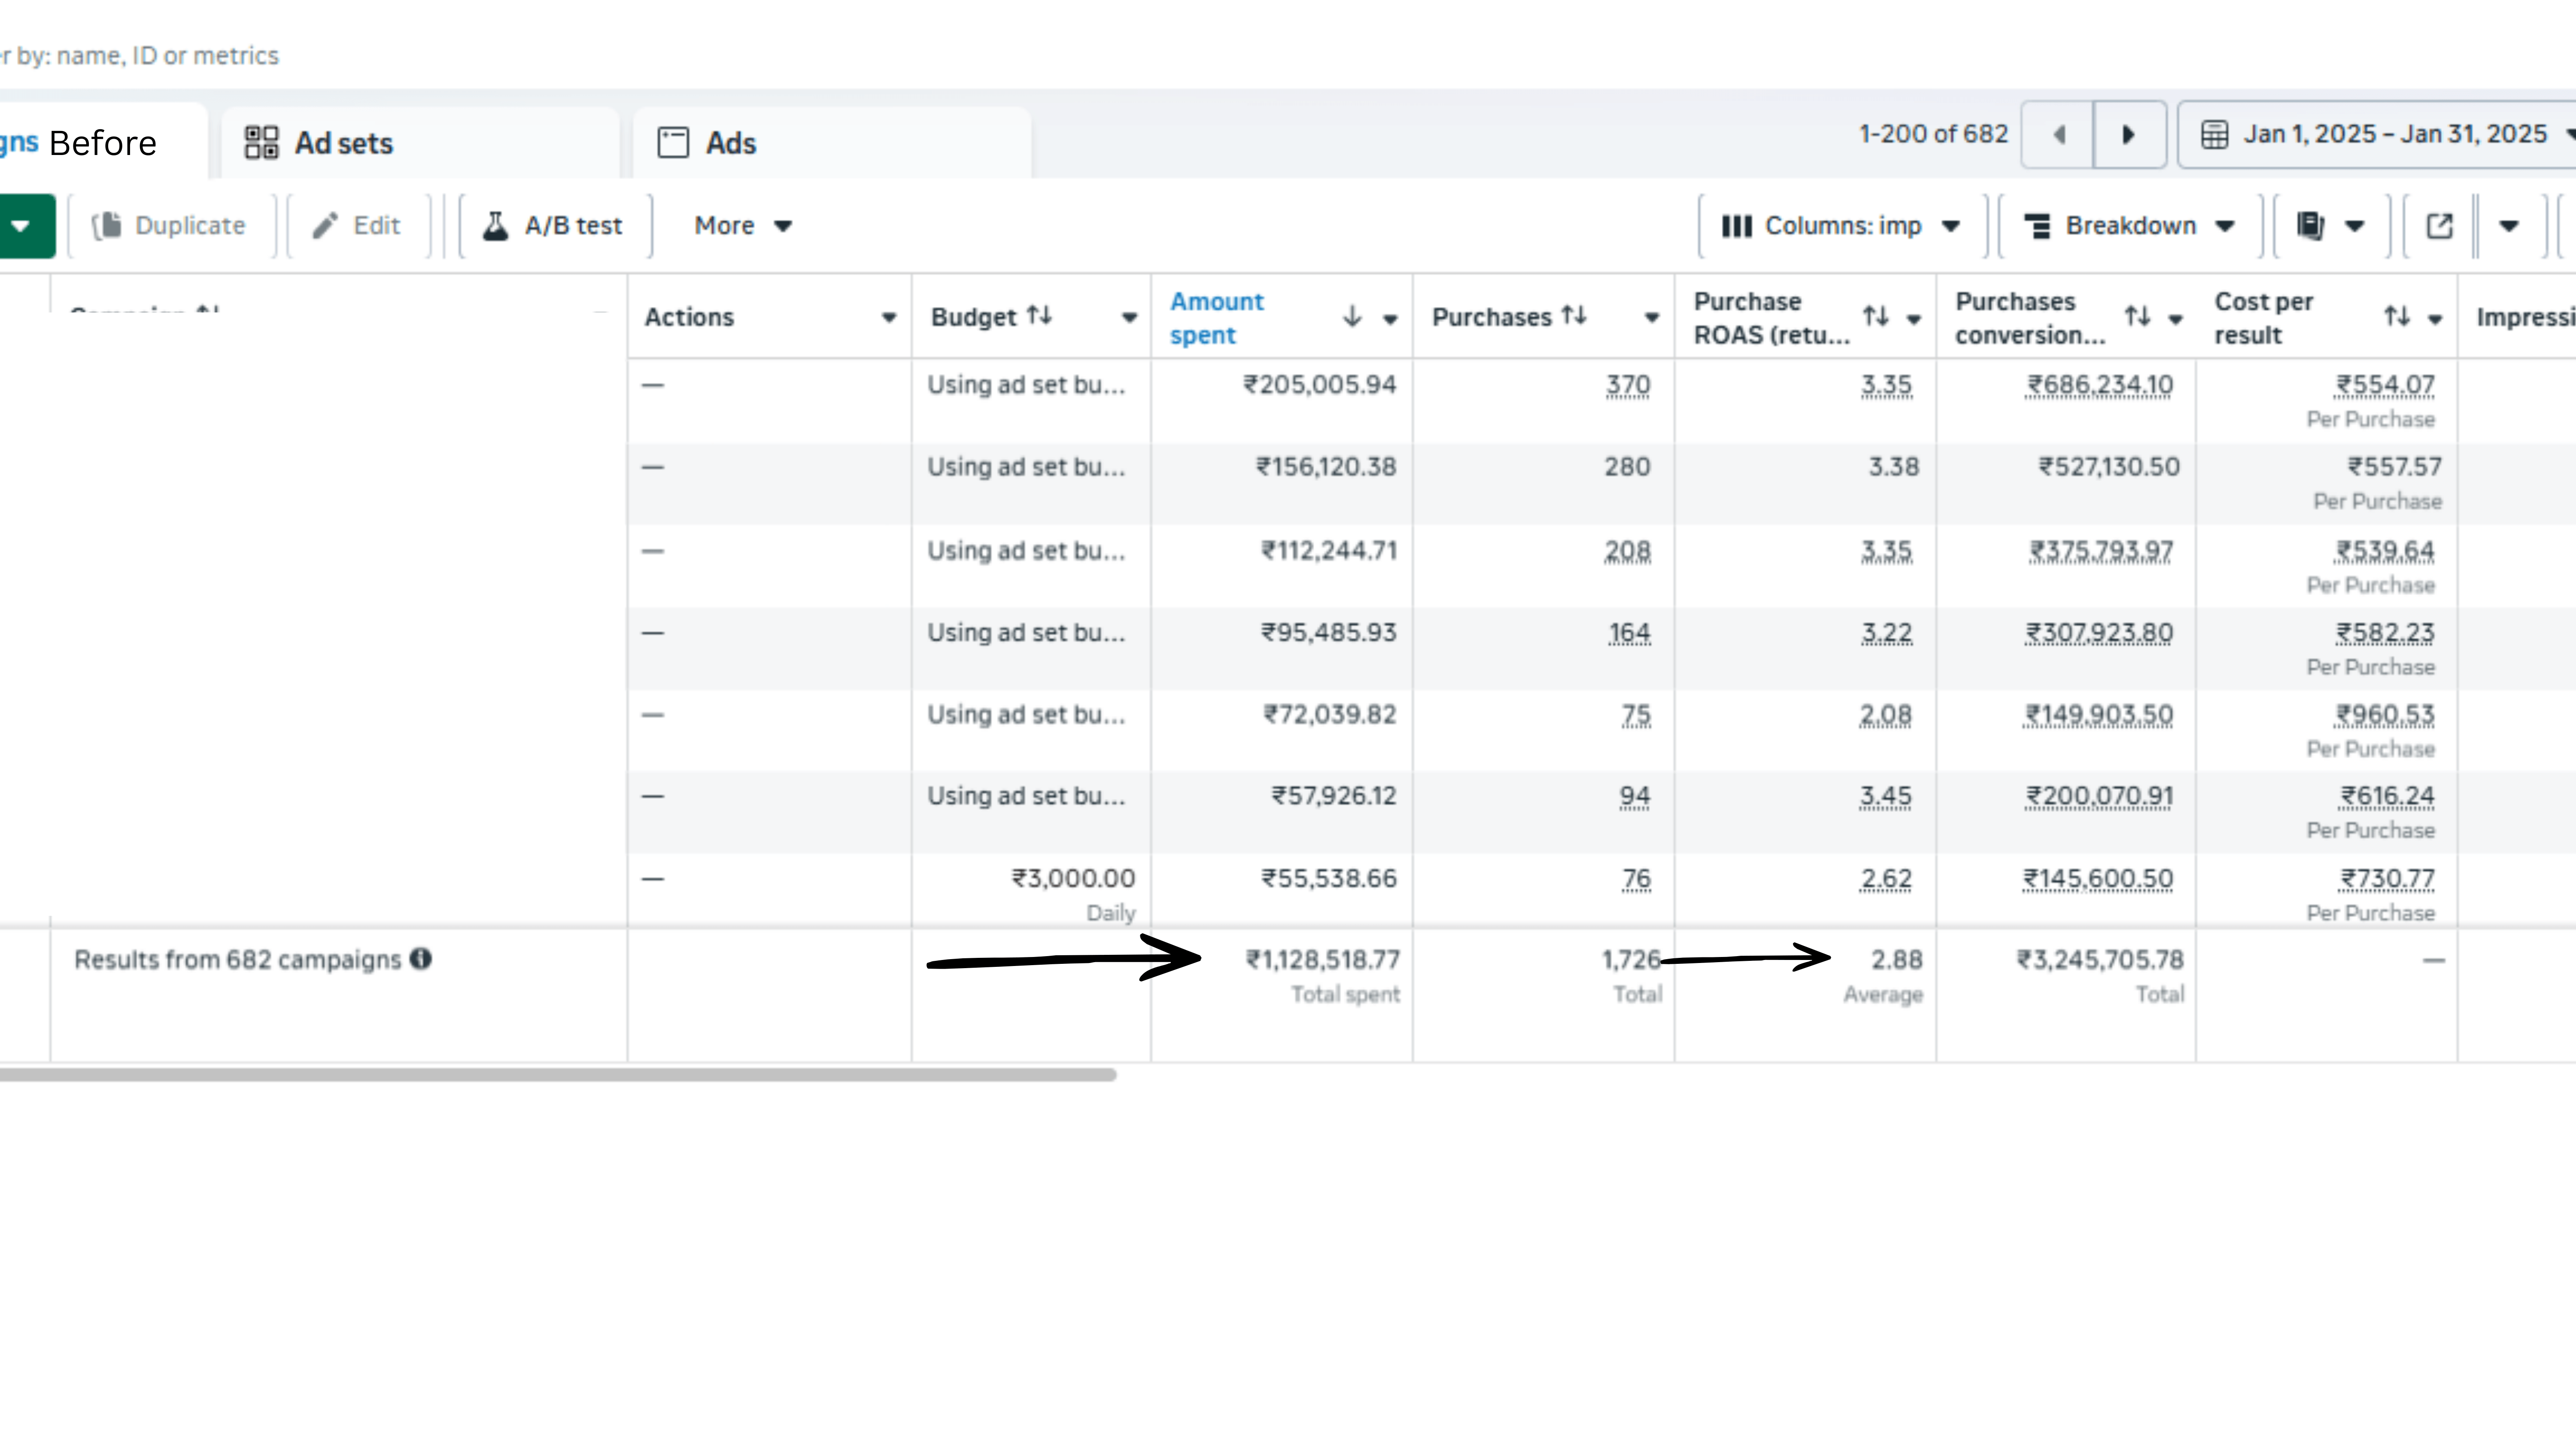Viewport: 2576px width, 1449px height.
Task: Open the Actions column dropdown arrow
Action: pos(887,318)
